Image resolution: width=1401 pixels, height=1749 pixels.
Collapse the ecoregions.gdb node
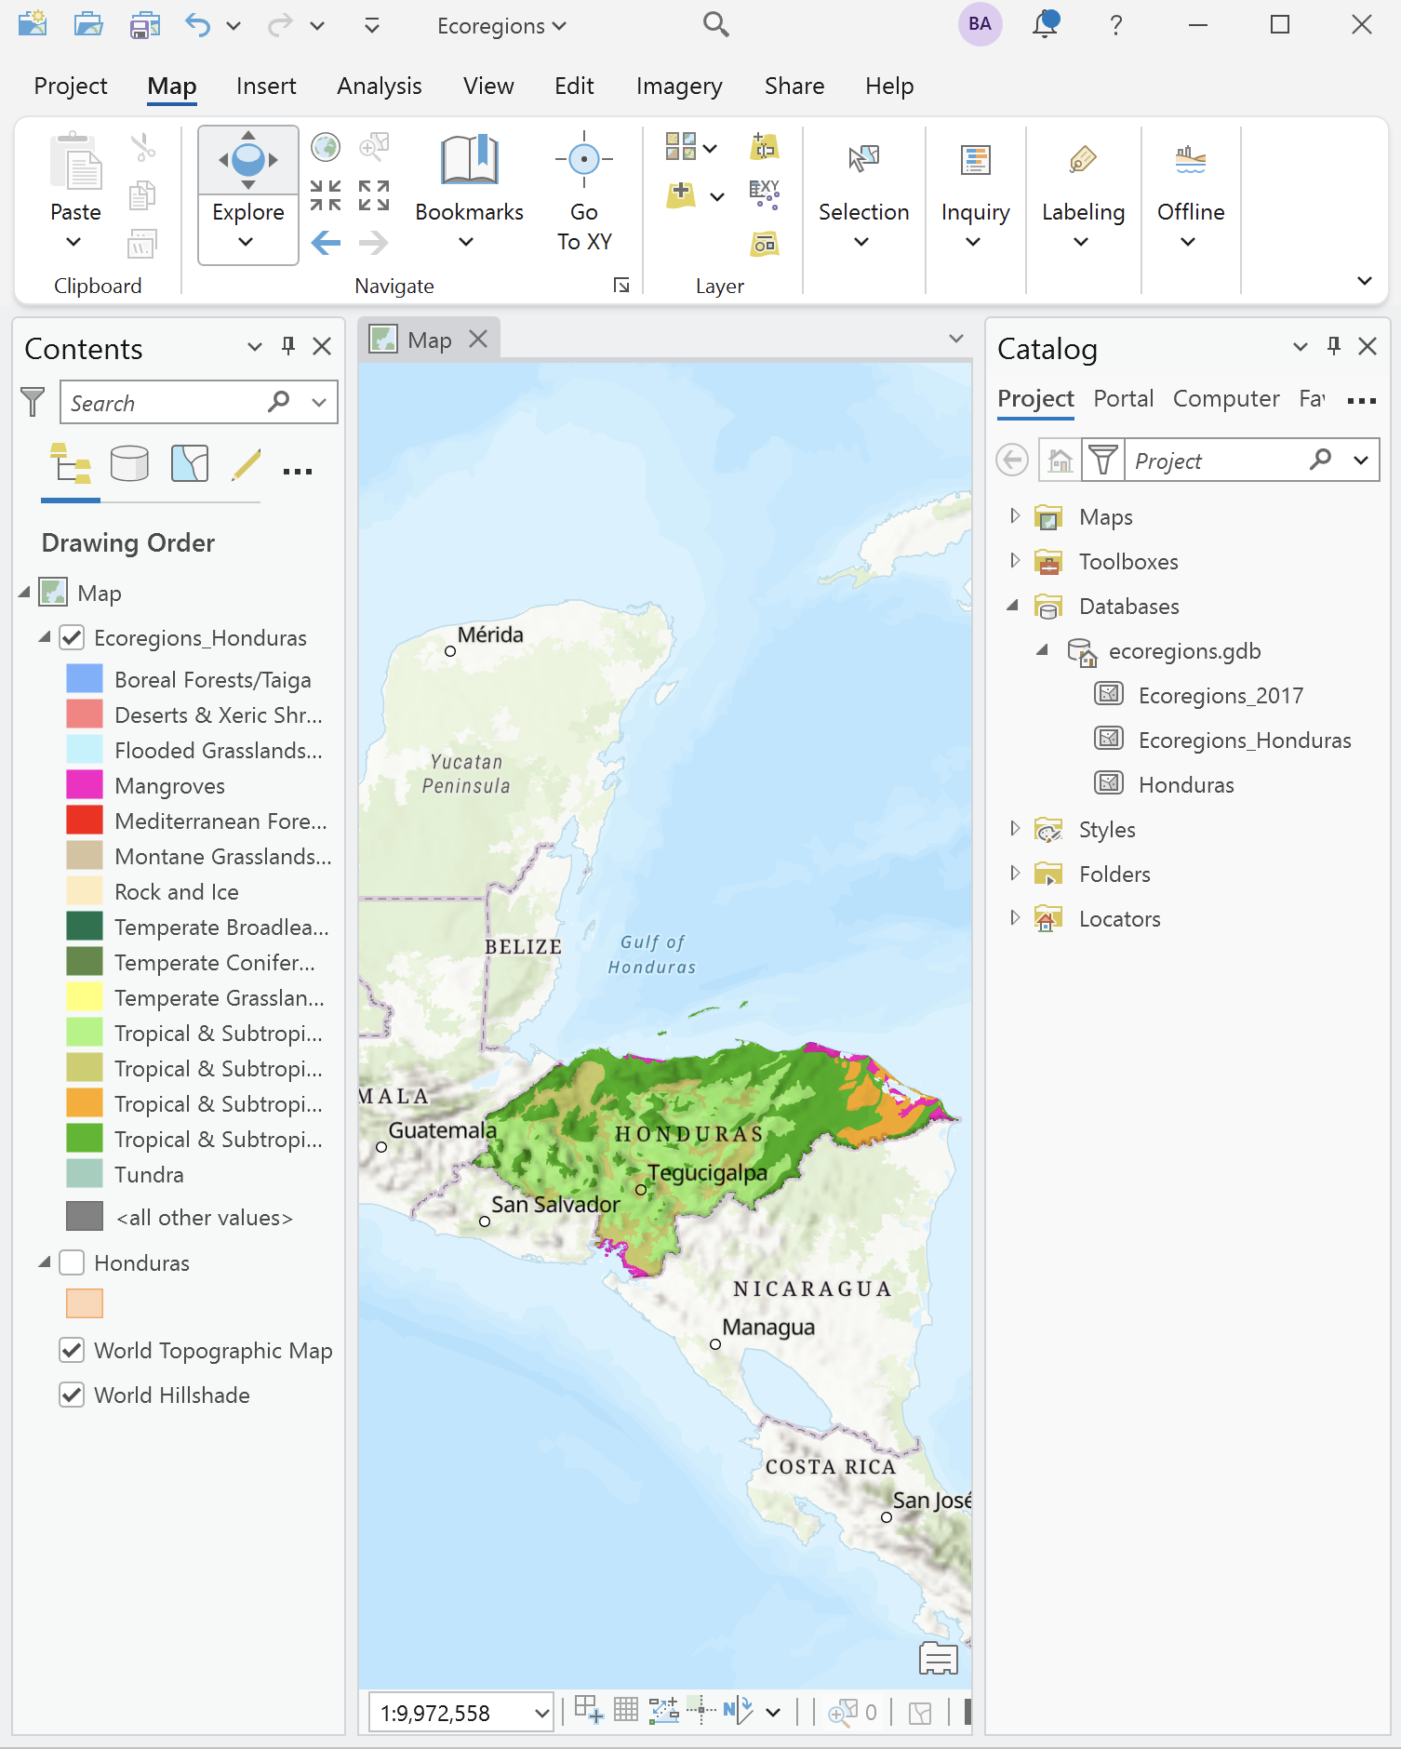click(1044, 650)
